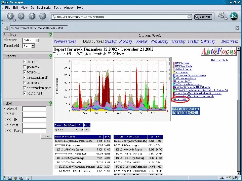Click the circled Other traffic link
The image size is (242, 181).
[x=180, y=100]
